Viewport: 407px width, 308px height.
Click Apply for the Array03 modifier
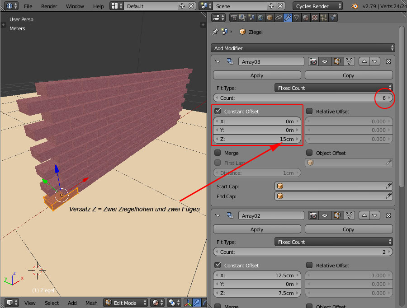[257, 75]
